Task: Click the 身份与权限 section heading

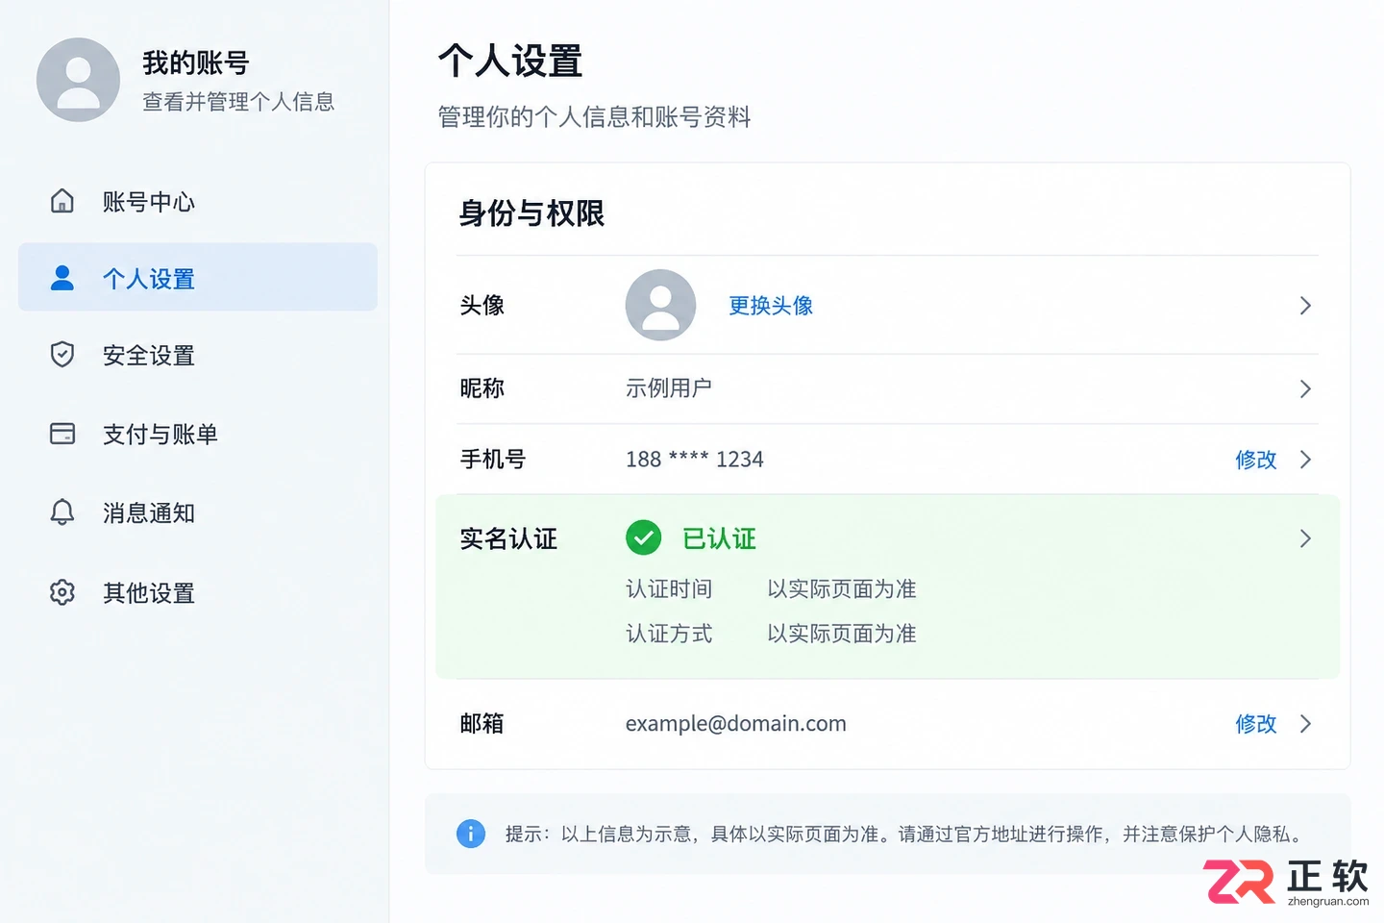Action: click(531, 213)
